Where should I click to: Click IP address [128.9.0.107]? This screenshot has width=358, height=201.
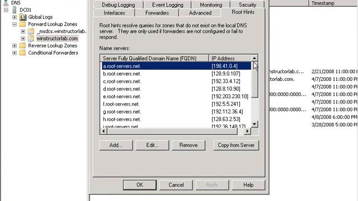coord(226,74)
